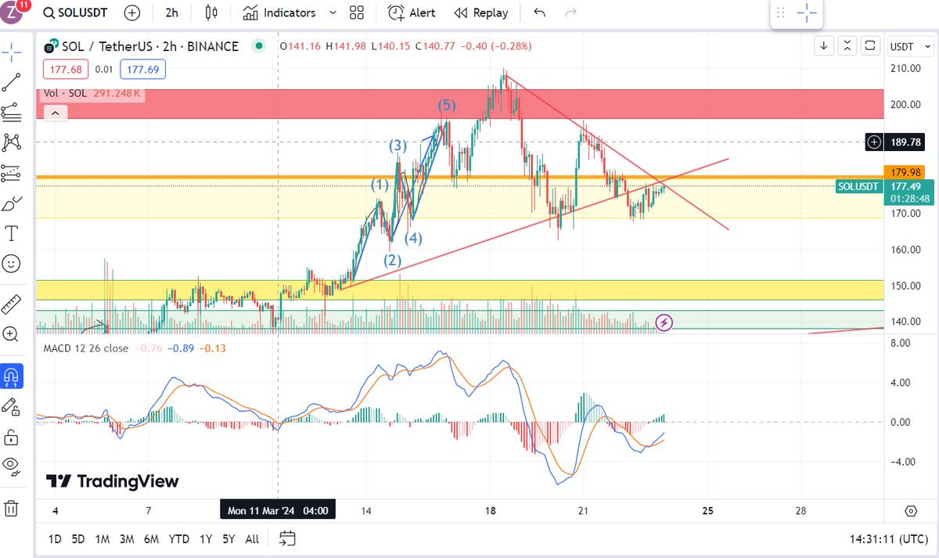Open the candlestick chart type selector
Screen dimensions: 939x558
click(210, 13)
